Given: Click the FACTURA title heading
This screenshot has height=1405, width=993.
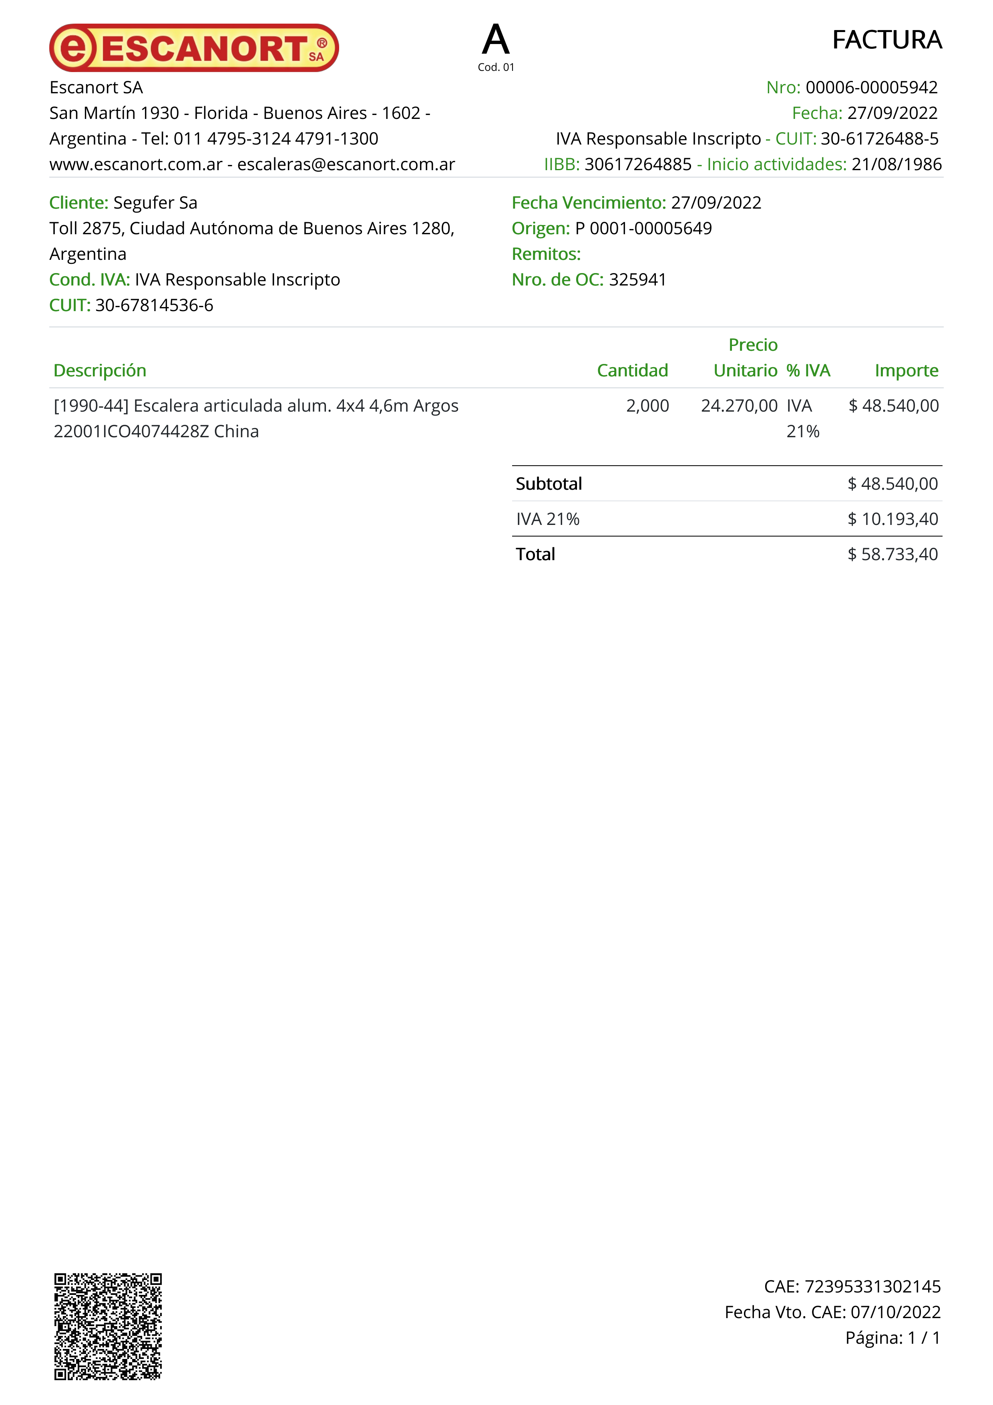Looking at the screenshot, I should [886, 40].
